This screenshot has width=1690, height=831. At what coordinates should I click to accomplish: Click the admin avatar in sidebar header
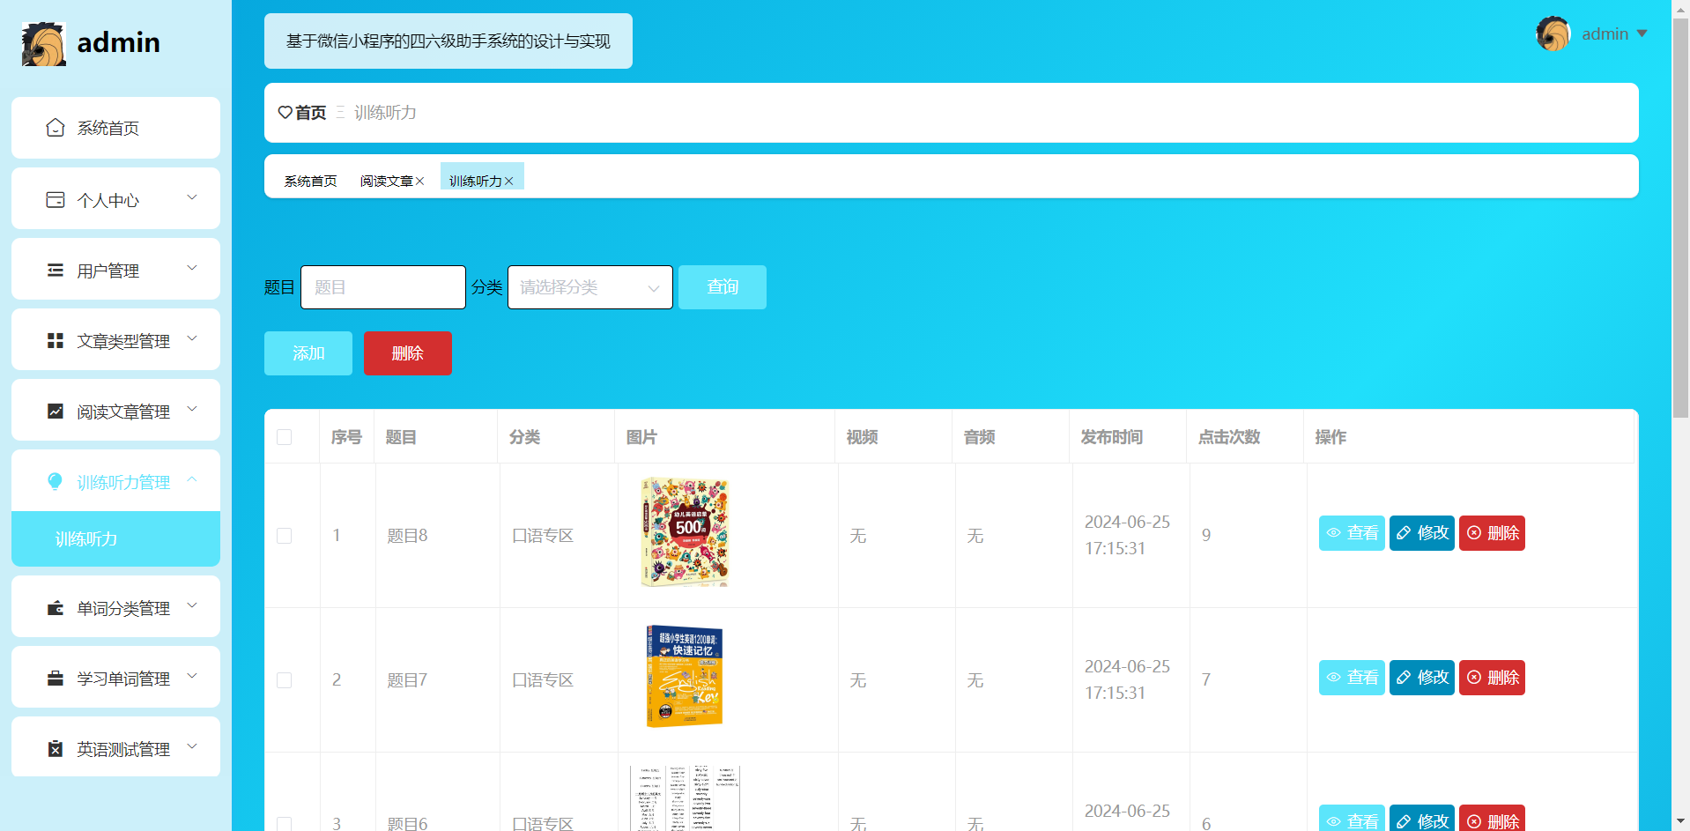43,43
